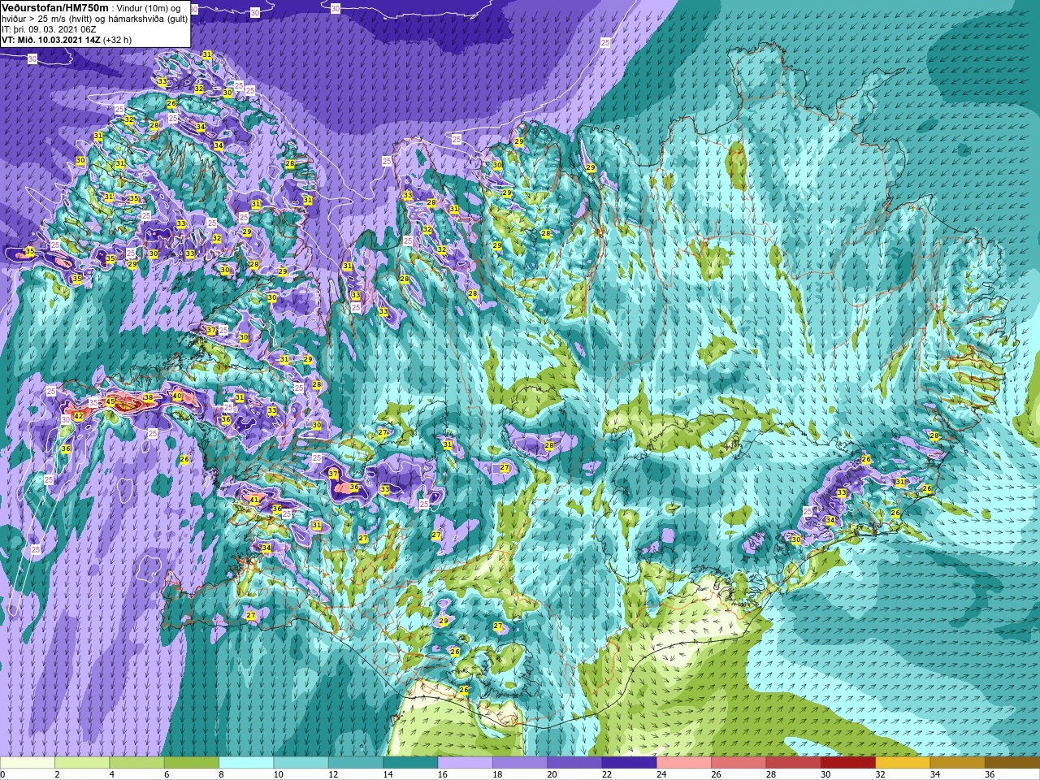The image size is (1040, 780).
Task: Select the legend swatch between 10 and 12
Action: (x=301, y=763)
